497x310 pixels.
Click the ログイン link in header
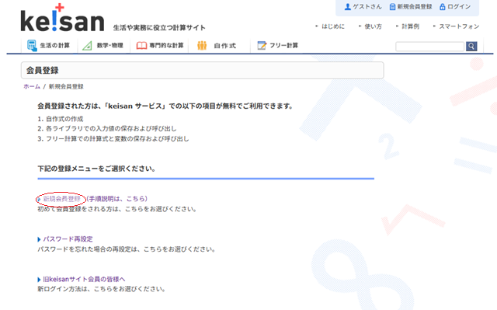point(459,7)
